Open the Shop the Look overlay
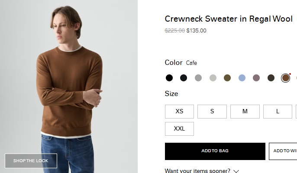The height and width of the screenshot is (173, 297). [31, 161]
